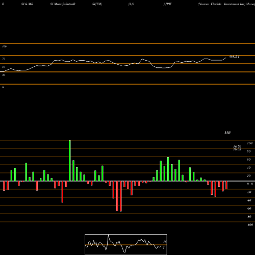The height and width of the screenshot is (255, 255).
Task: Click the MR axis label -60
Action: click(x=249, y=209)
